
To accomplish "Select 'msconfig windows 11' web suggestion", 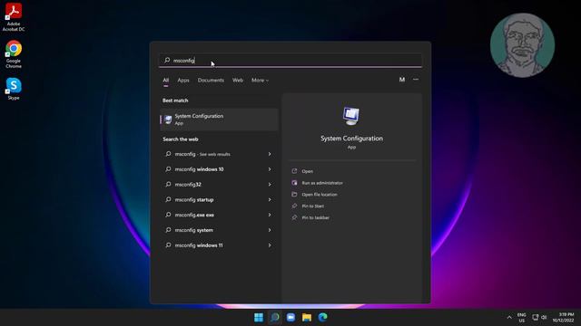I will (219, 245).
